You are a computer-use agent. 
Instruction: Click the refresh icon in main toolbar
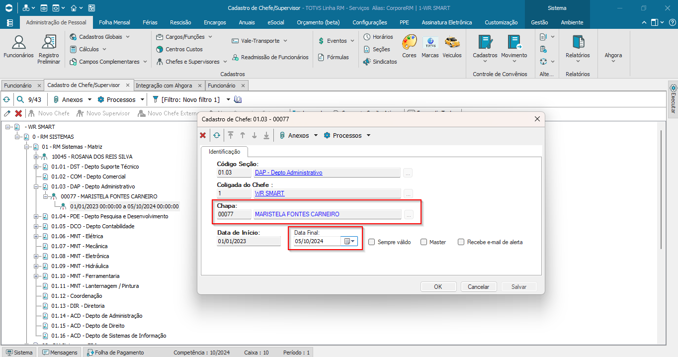6,99
